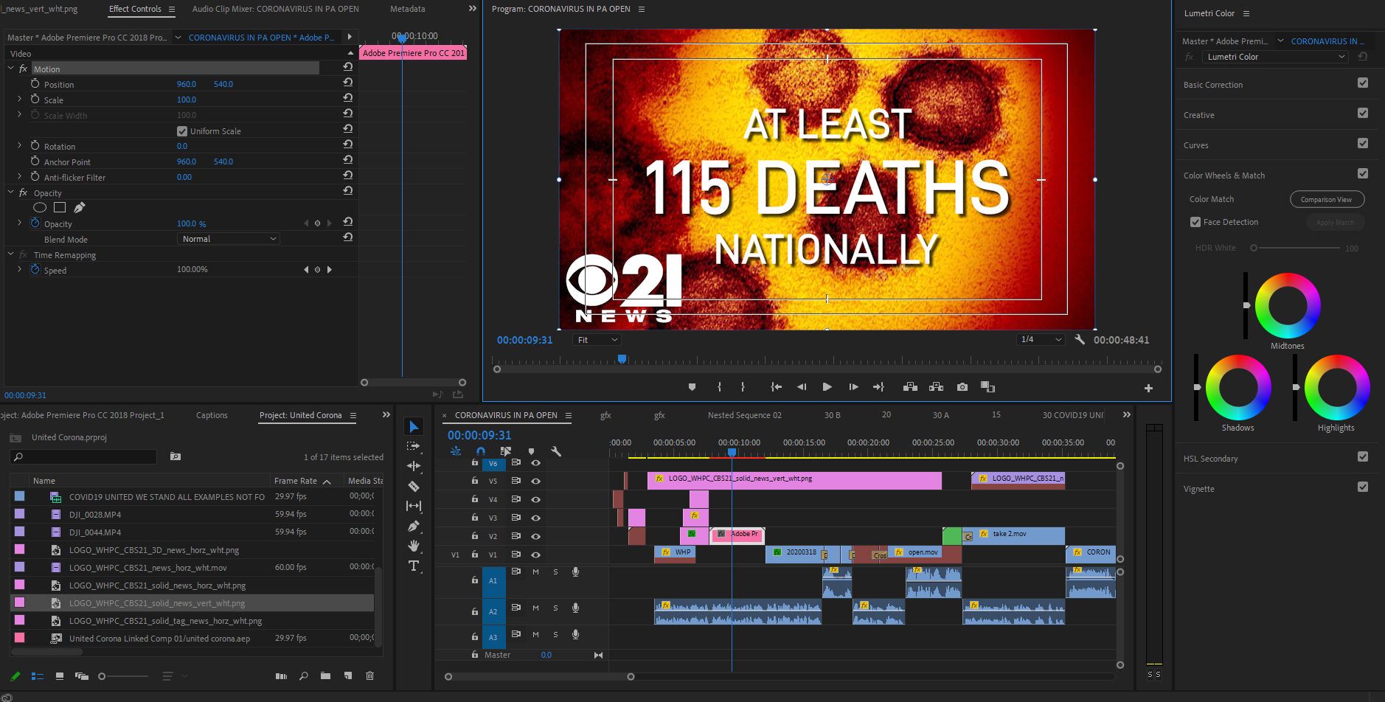
Task: Go to Out point in Program monitor
Action: [878, 387]
